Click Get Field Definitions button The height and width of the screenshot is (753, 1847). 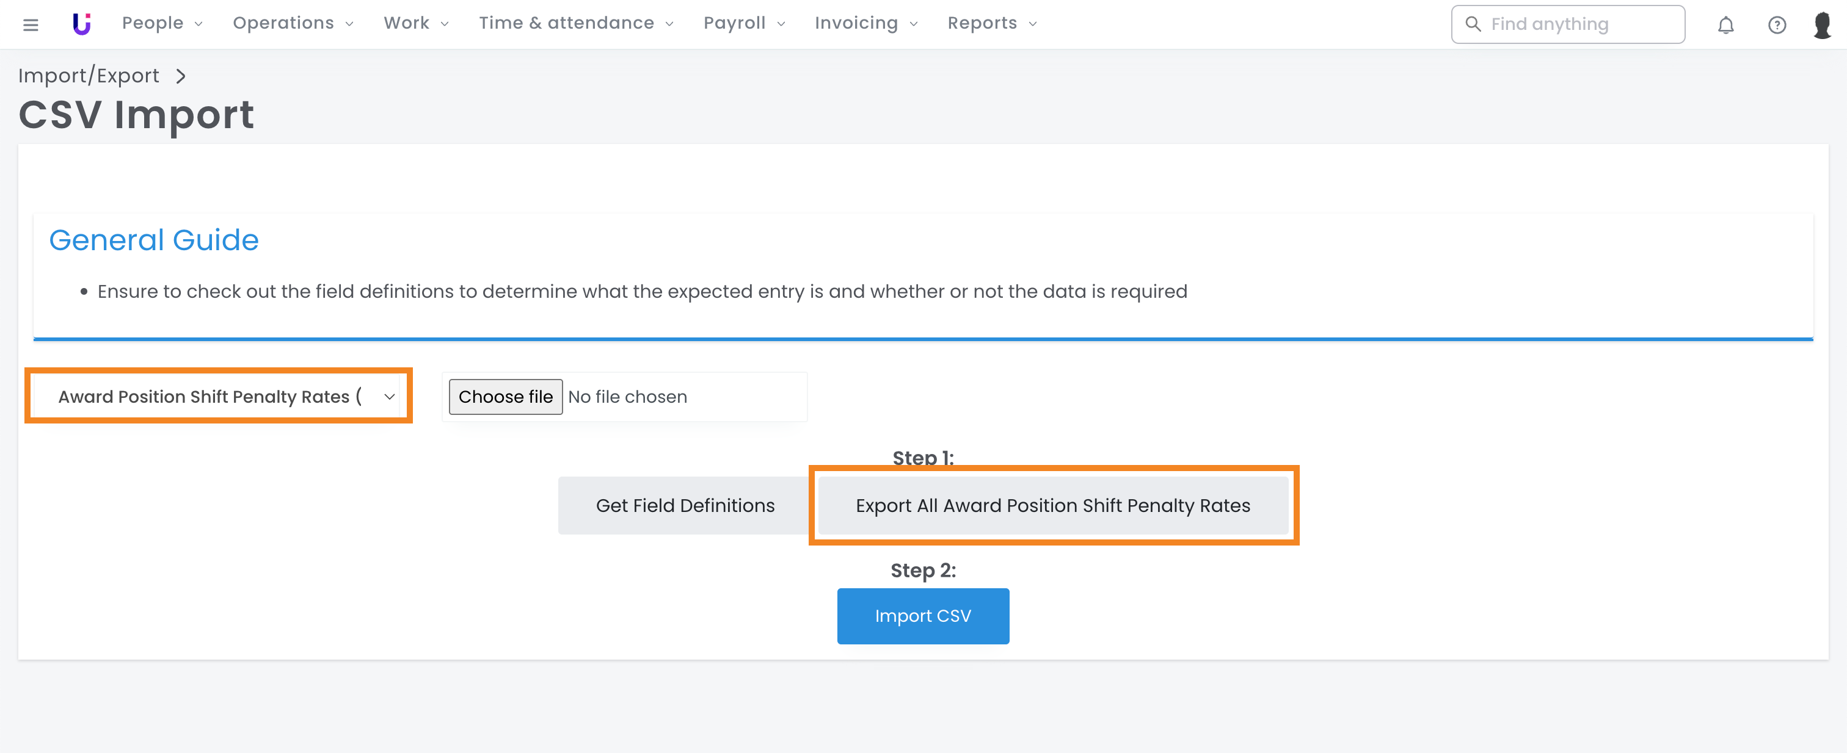[685, 506]
